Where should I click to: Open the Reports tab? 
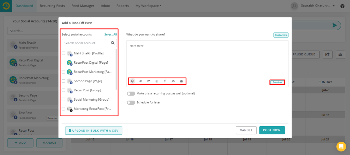[x=123, y=6]
